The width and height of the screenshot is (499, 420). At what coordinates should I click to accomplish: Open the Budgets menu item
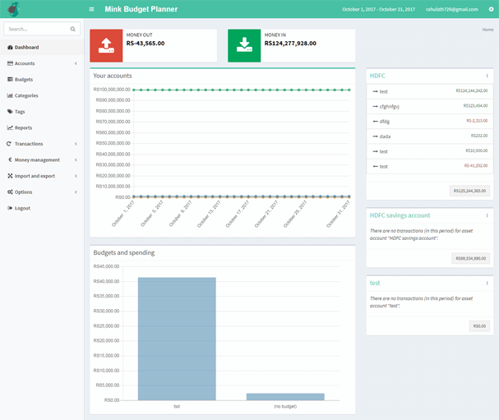click(x=42, y=79)
